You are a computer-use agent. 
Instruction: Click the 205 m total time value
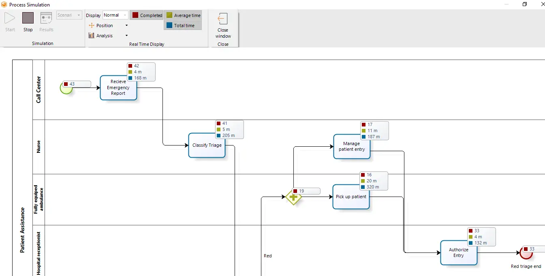coord(229,135)
